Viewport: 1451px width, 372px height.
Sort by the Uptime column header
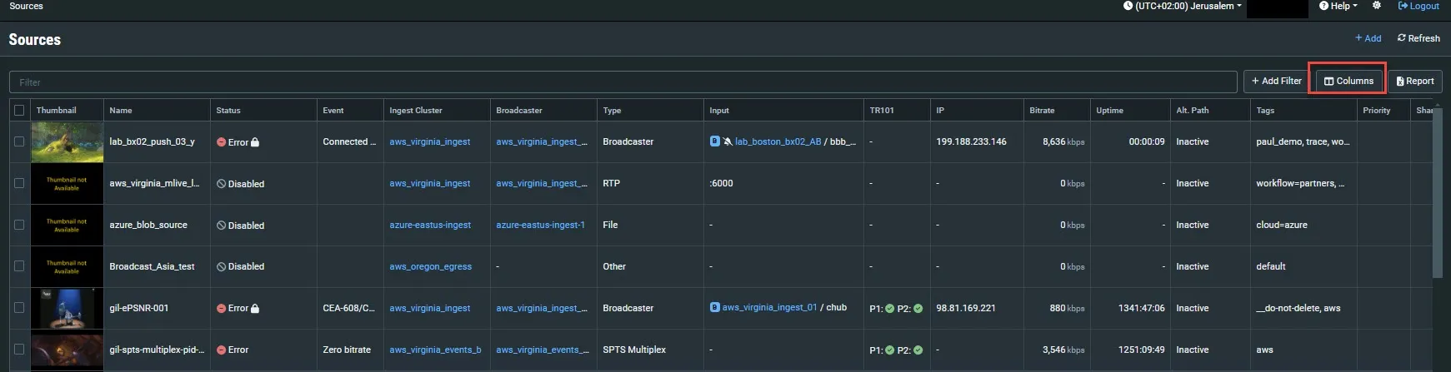click(x=1109, y=111)
